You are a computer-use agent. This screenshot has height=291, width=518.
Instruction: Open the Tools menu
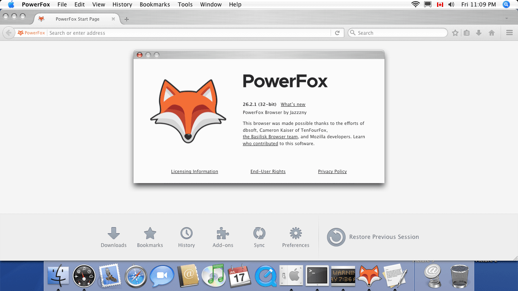pyautogui.click(x=185, y=4)
